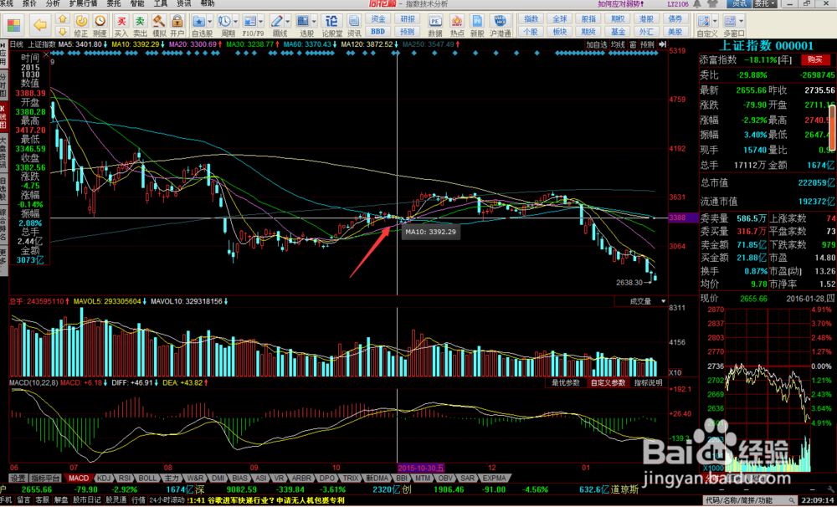Open the 委托 dropdown in title bar
The height and width of the screenshot is (507, 837).
(765, 3)
